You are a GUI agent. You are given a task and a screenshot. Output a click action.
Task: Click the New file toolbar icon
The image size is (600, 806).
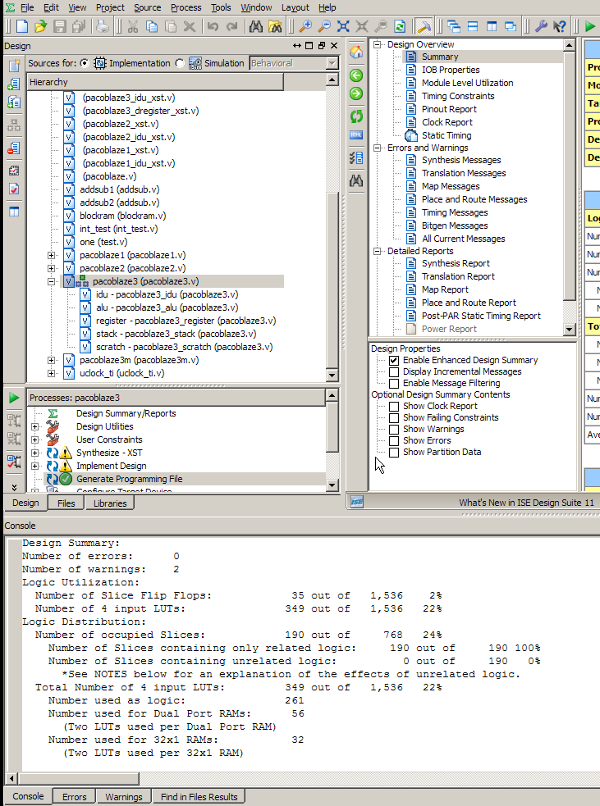point(21,26)
